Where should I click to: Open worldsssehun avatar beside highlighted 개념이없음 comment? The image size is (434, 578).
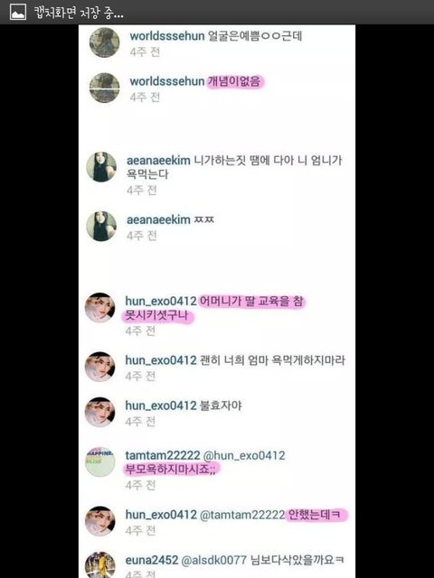pyautogui.click(x=105, y=88)
